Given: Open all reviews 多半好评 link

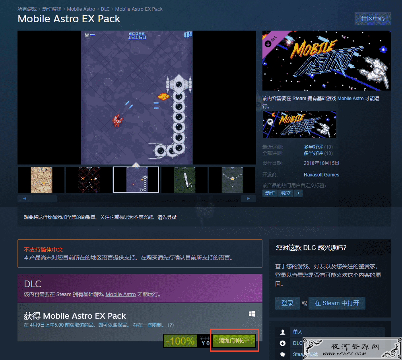Looking at the screenshot, I should [x=313, y=153].
